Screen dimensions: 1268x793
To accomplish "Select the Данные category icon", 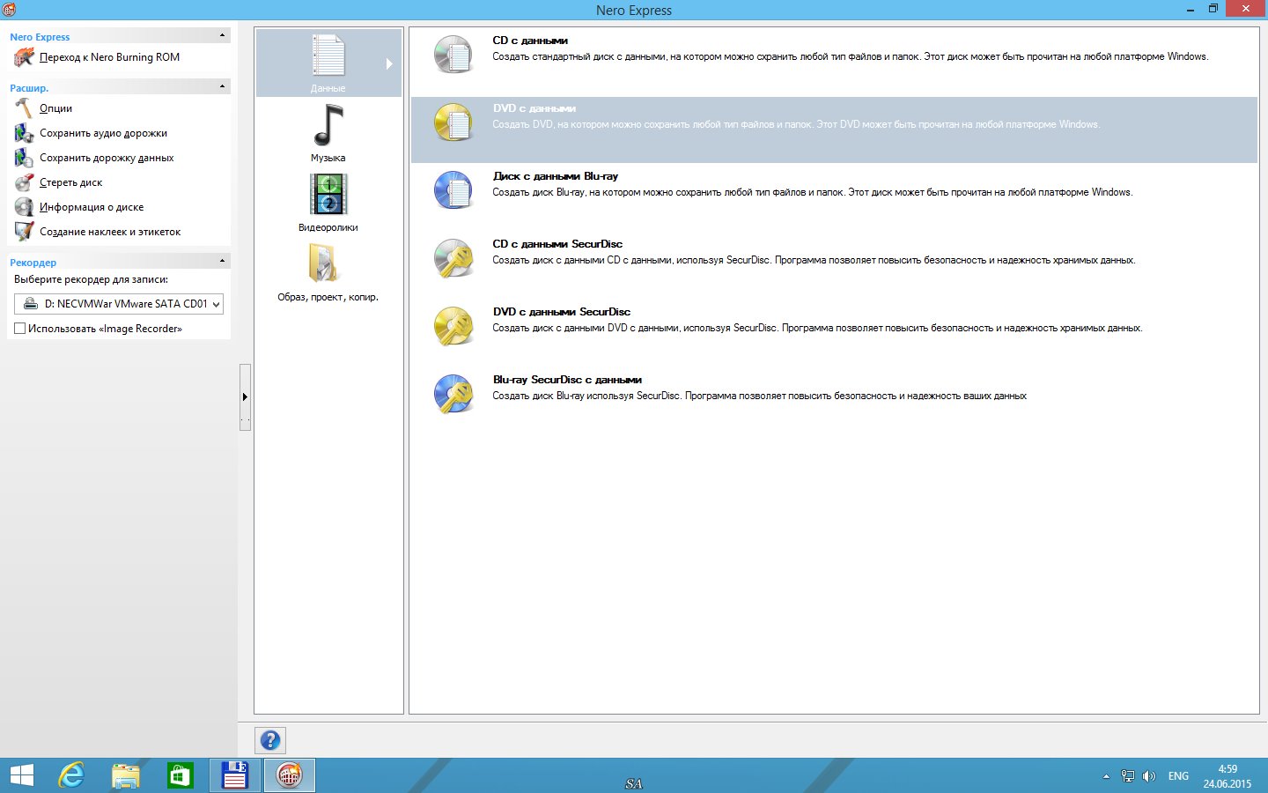I will pyautogui.click(x=328, y=56).
